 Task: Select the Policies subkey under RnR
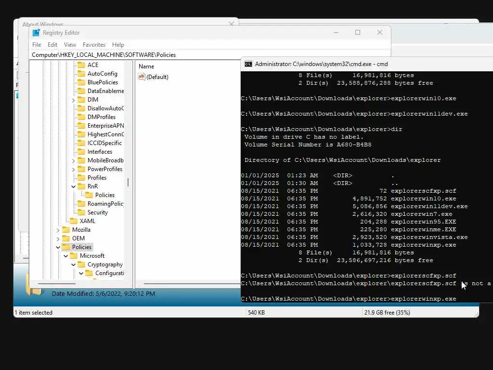tap(104, 195)
